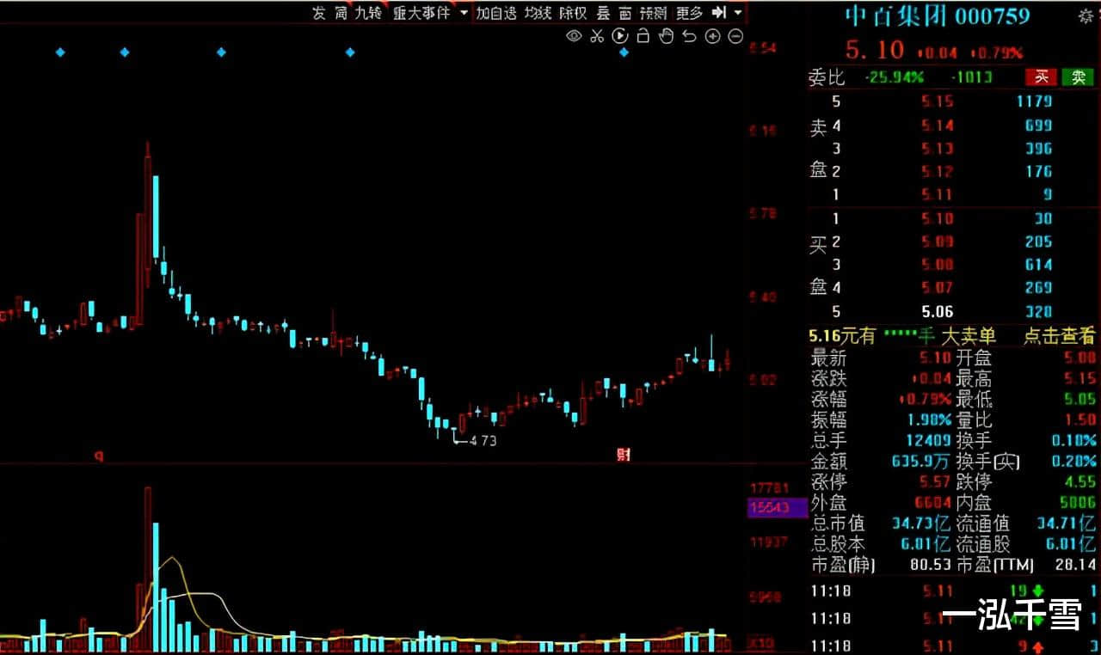
Task: Start chart replay with play icon
Action: coord(619,35)
